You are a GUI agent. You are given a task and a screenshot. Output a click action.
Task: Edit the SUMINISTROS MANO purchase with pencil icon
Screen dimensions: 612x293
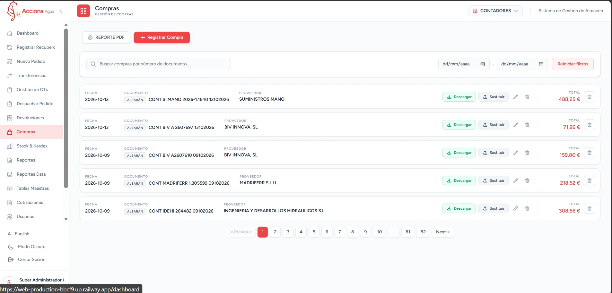point(516,97)
